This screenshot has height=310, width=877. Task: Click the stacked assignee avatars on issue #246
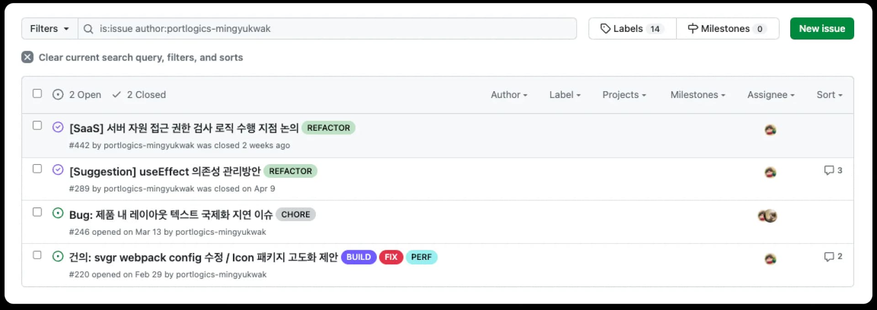pos(767,216)
